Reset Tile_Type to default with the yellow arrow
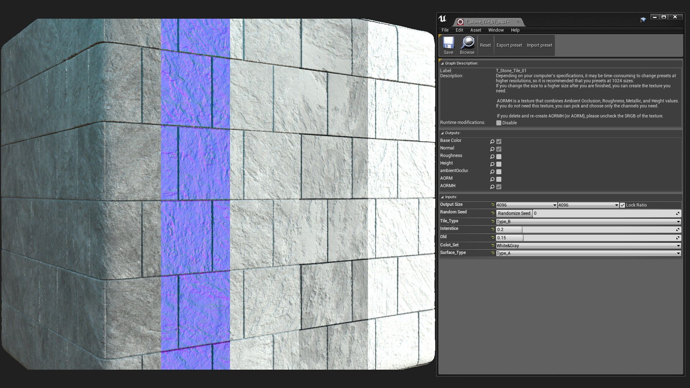Screen dimensions: 690x388 click(493, 221)
